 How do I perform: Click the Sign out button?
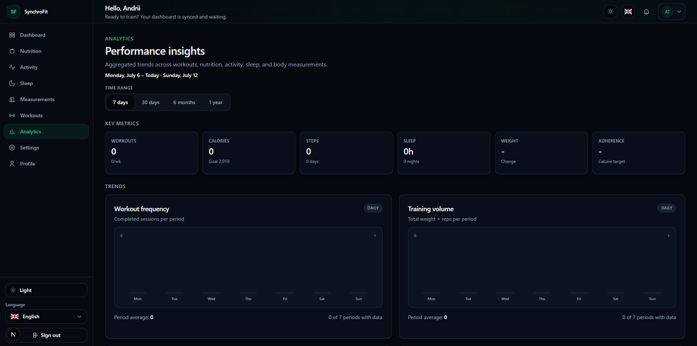tap(46, 335)
